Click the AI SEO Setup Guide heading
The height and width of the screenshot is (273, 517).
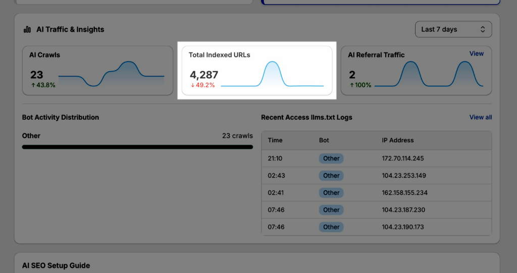(56, 265)
